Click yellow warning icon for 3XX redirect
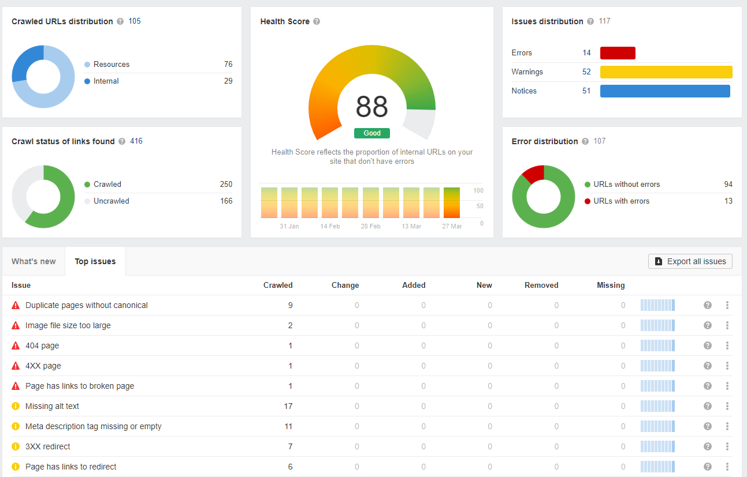This screenshot has width=747, height=477. [x=16, y=446]
